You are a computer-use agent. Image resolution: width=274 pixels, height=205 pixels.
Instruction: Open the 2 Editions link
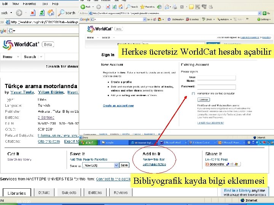[x=46, y=117]
